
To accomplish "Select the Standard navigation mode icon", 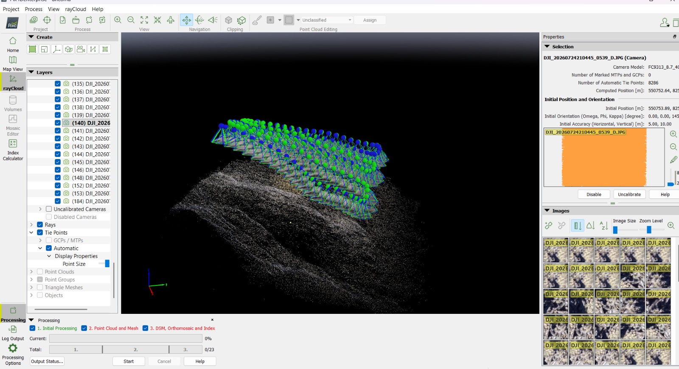I will coord(186,20).
